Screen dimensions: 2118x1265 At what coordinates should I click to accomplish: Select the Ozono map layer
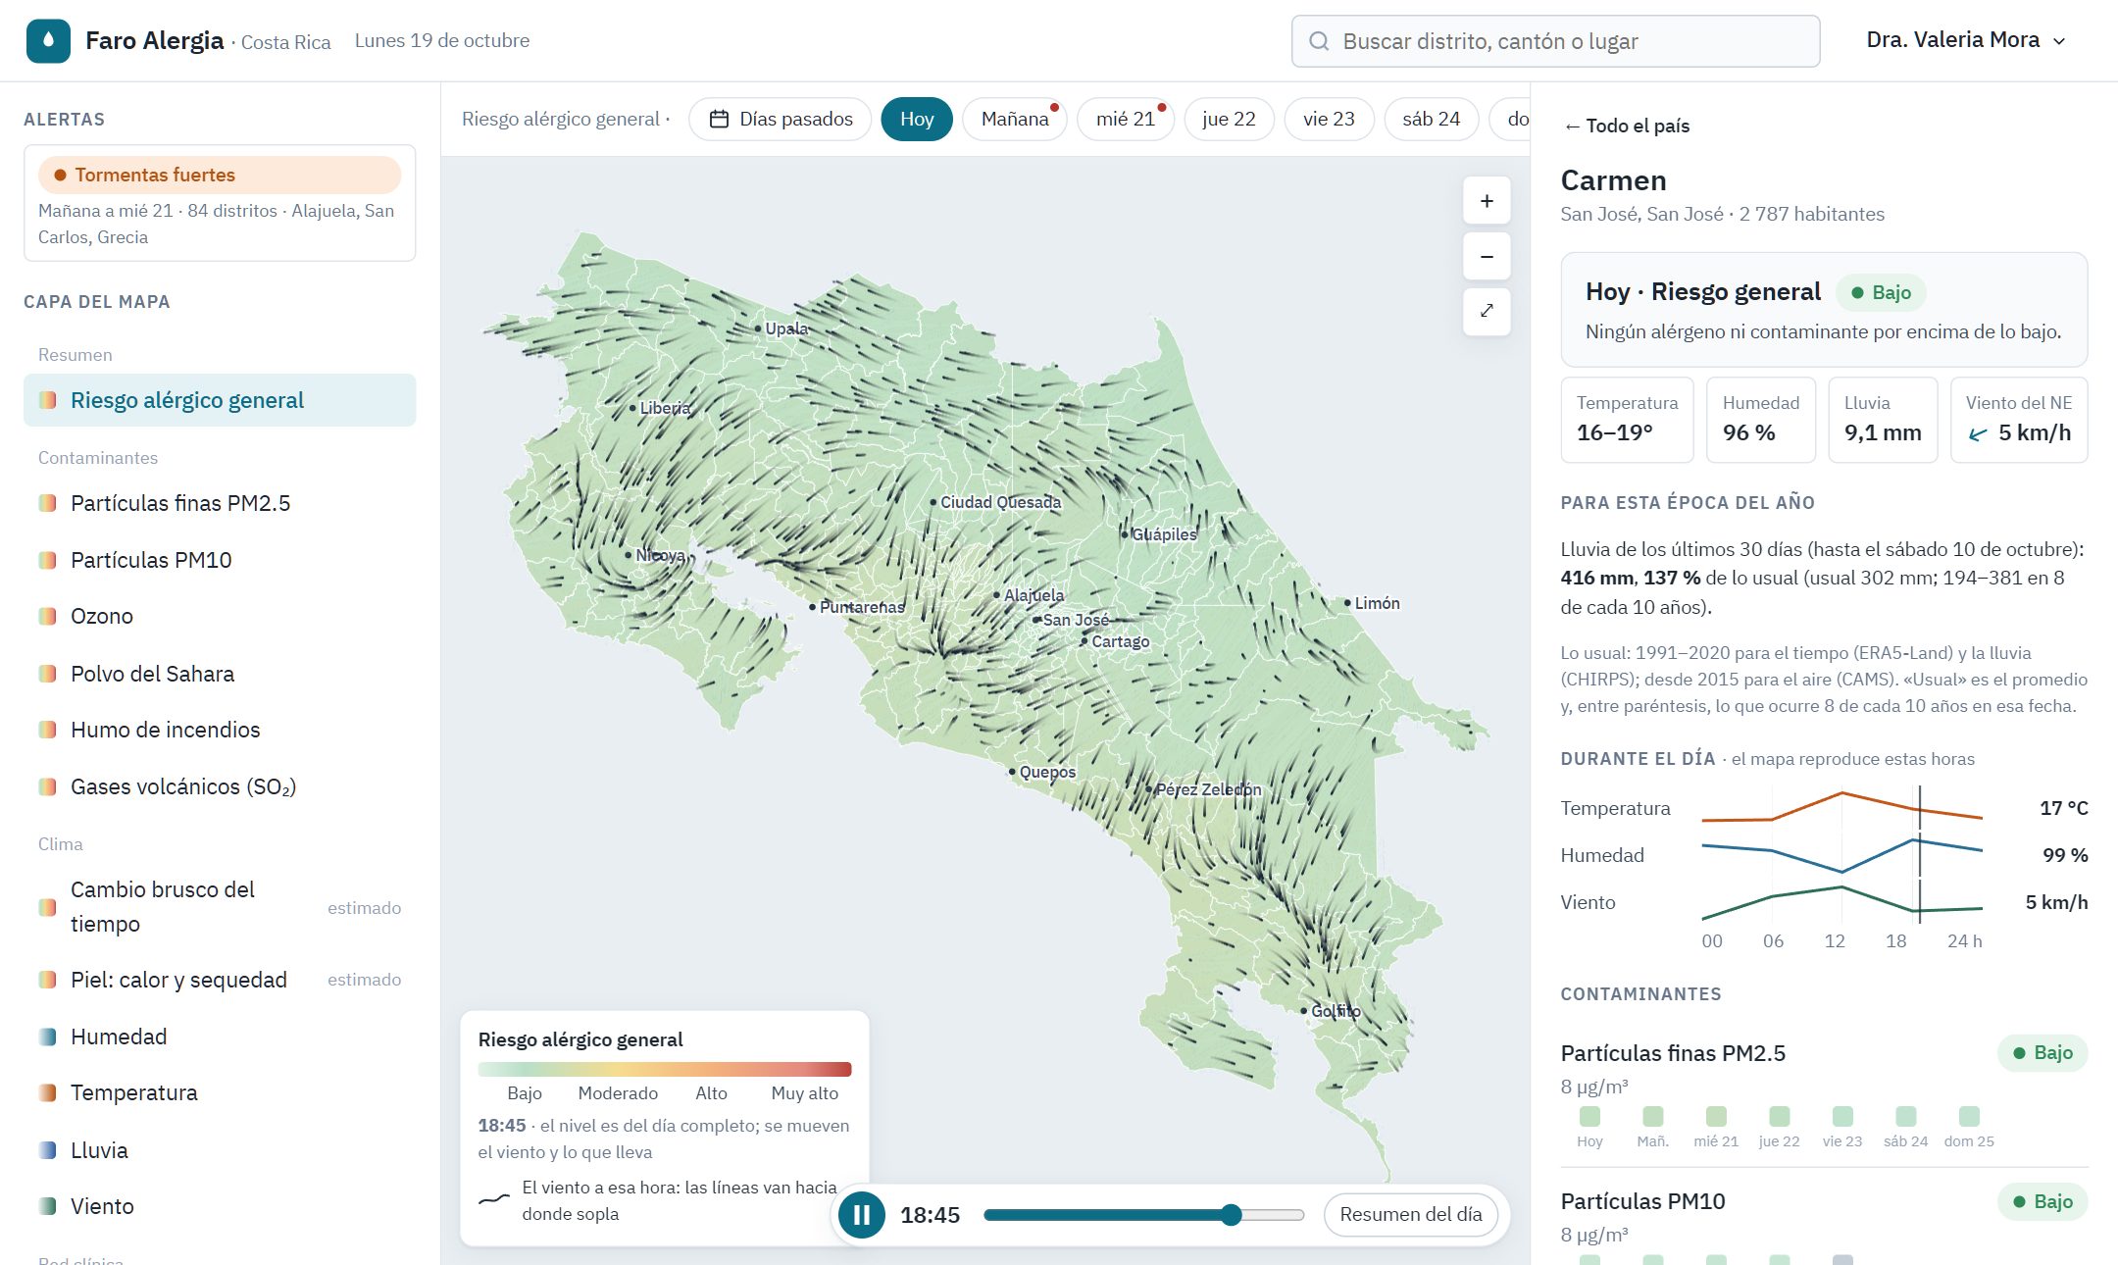coord(220,616)
